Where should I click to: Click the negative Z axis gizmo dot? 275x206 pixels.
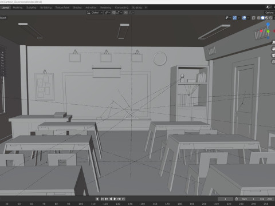point(268,38)
